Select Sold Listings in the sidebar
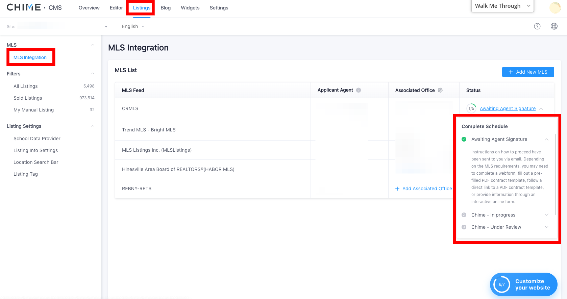The width and height of the screenshot is (567, 299). coord(28,98)
